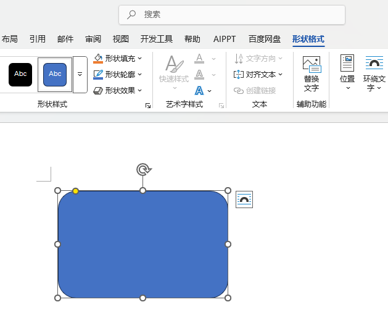Open the align text (对齐文本) options

(x=258, y=74)
